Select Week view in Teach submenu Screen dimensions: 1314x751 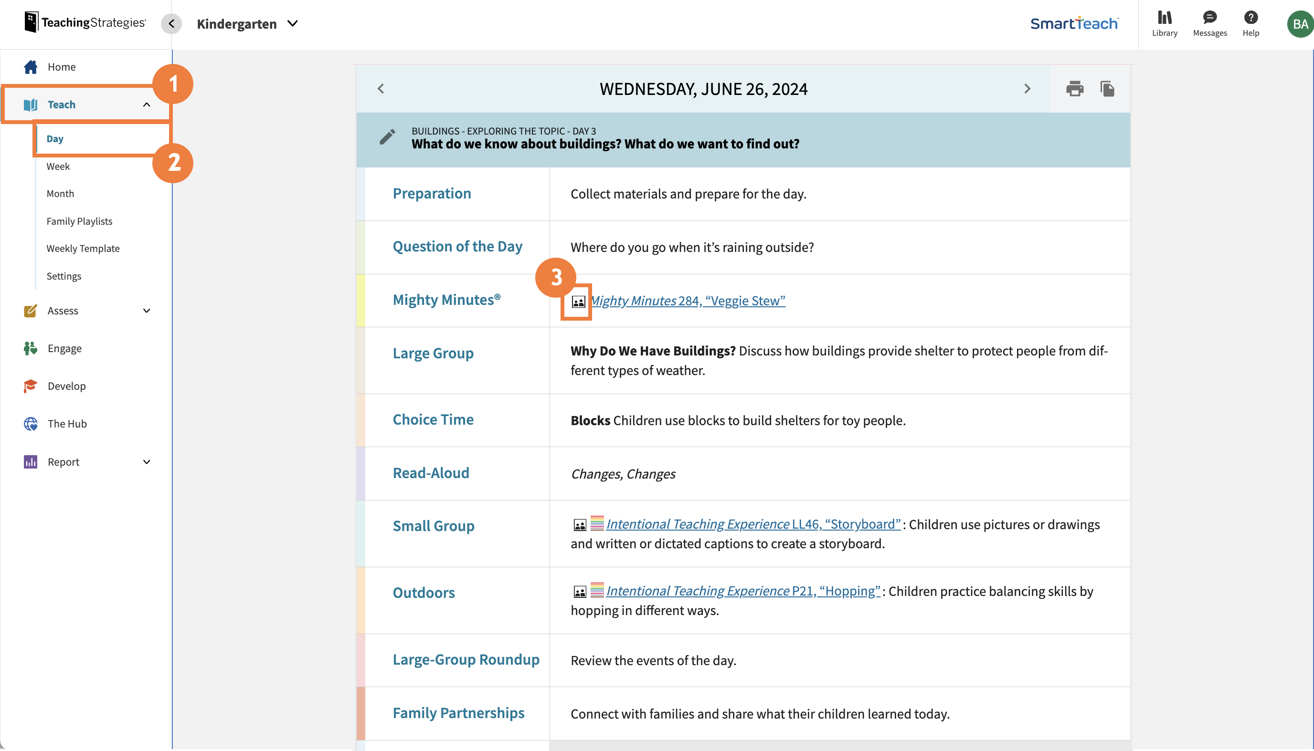(x=58, y=166)
